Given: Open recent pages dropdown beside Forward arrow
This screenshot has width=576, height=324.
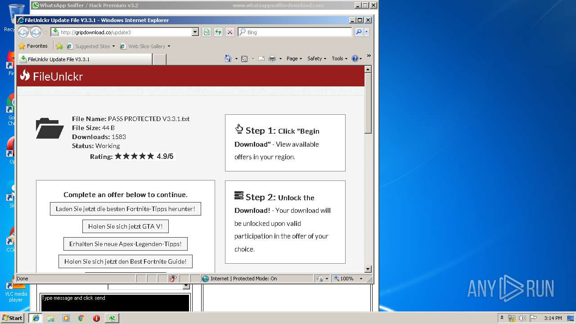Looking at the screenshot, I should 45,32.
